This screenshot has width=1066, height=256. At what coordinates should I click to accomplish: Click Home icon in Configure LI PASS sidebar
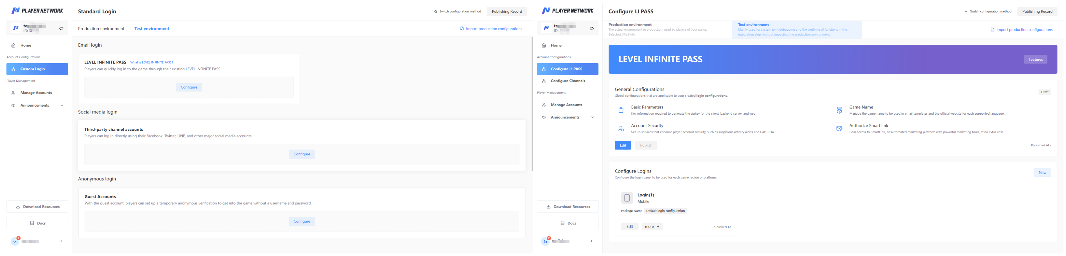[x=544, y=45]
